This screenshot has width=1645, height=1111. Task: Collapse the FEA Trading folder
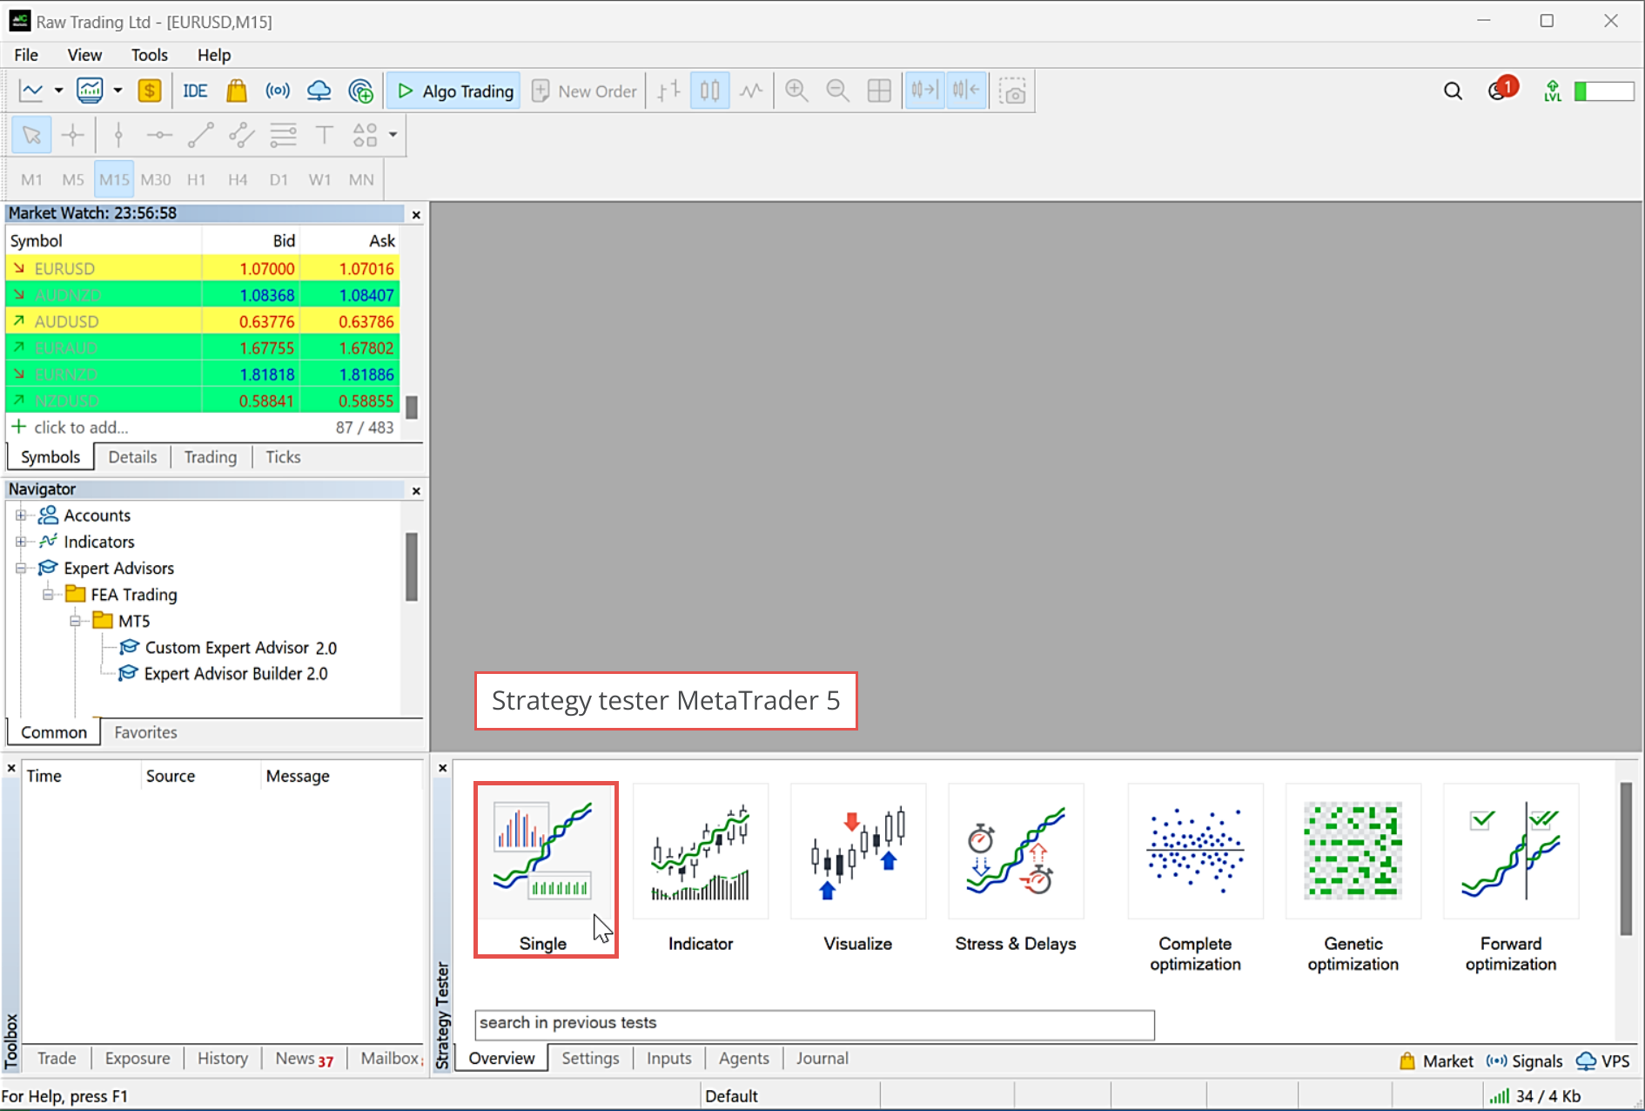point(48,595)
